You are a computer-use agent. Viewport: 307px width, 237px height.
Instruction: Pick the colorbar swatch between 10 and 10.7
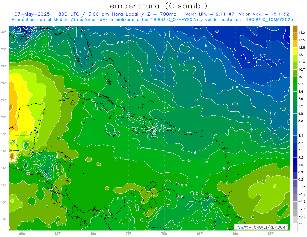click(295, 73)
